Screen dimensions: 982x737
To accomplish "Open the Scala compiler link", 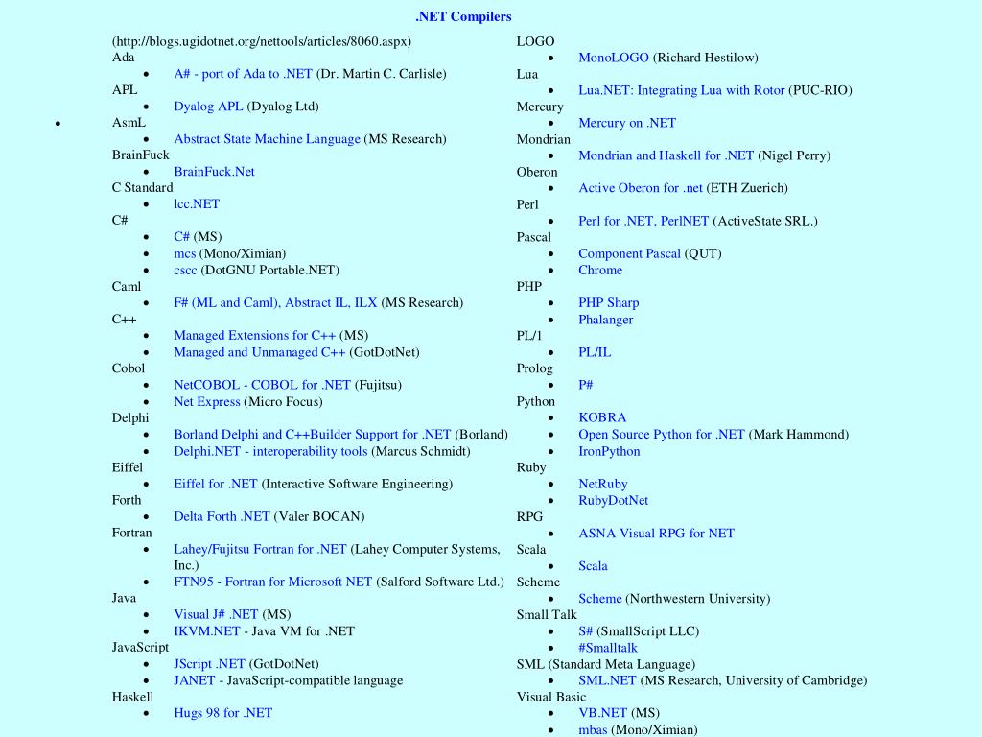I will [x=593, y=566].
